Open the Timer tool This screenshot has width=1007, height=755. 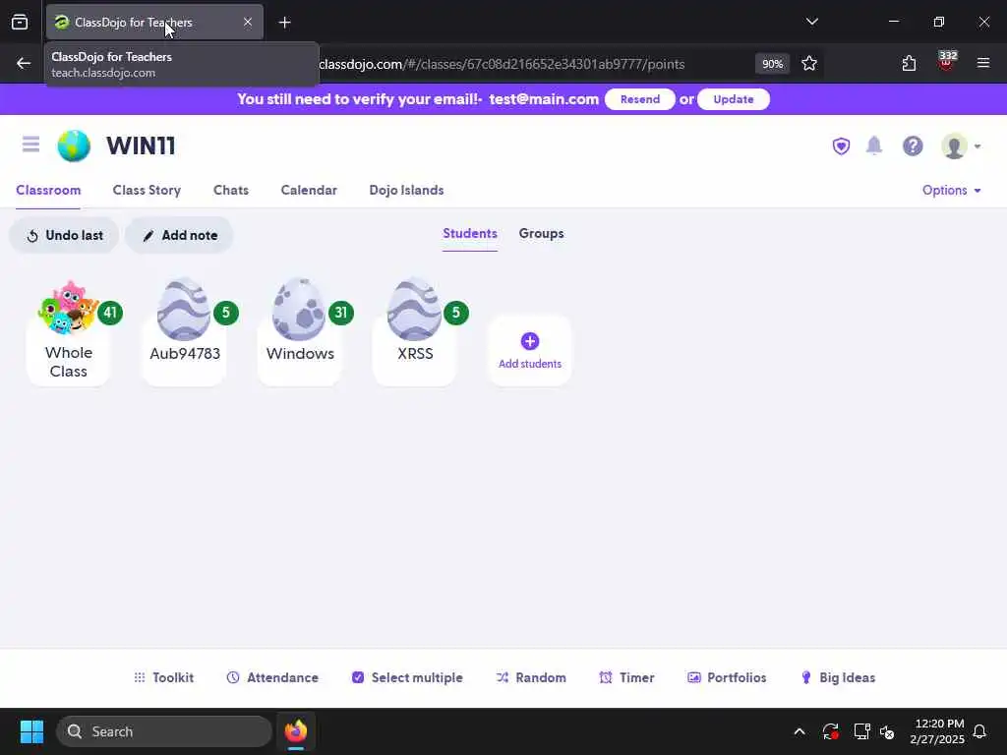626,677
